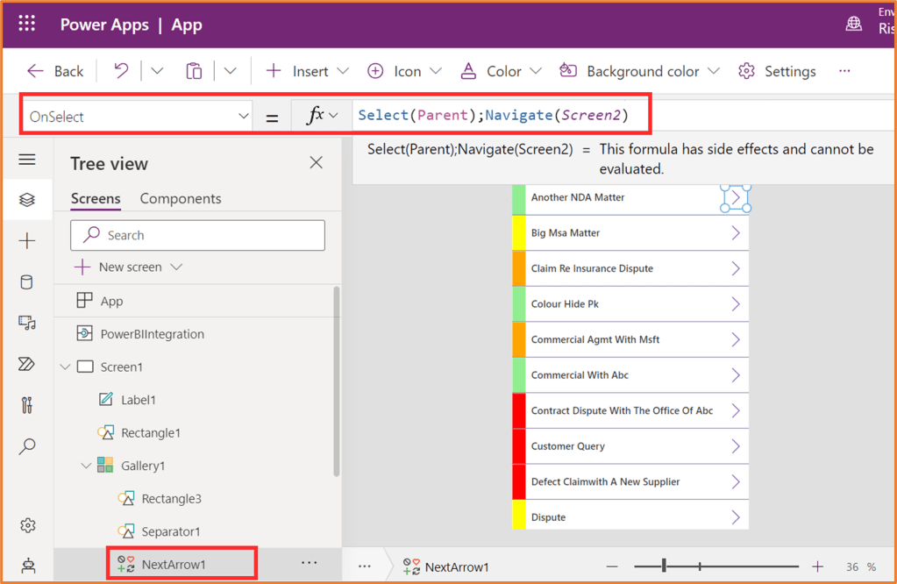Collapse the Screen1 tree node

pos(65,367)
